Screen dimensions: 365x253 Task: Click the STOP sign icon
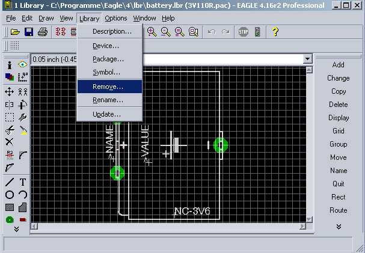(x=244, y=32)
